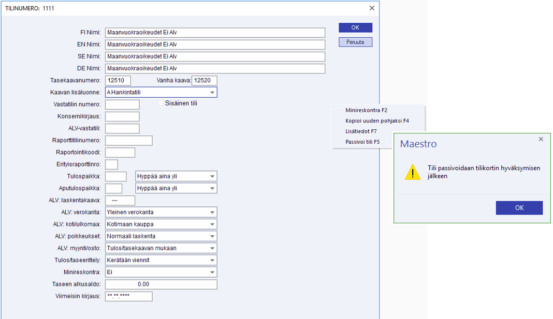Focus the Tasekaavanumero input field

(118, 81)
